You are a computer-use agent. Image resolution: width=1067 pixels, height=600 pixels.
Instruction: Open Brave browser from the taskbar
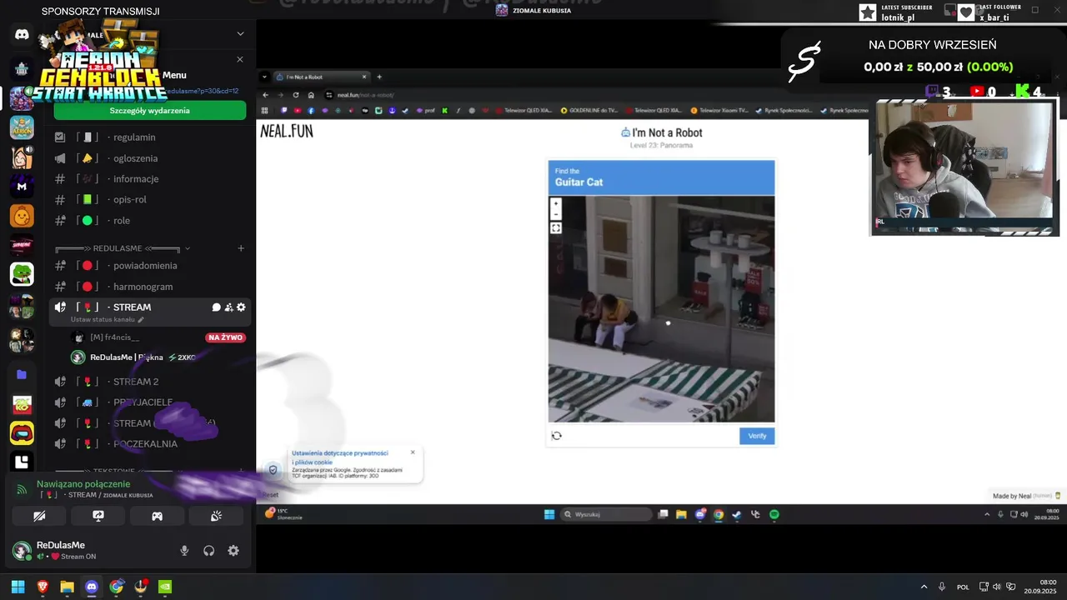[43, 587]
